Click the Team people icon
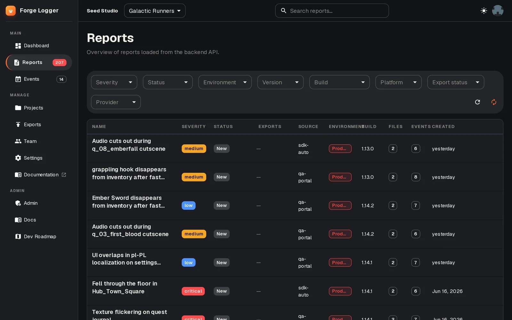This screenshot has width=512, height=320. coord(18,141)
